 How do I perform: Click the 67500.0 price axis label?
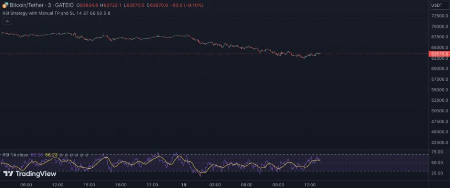point(439,37)
